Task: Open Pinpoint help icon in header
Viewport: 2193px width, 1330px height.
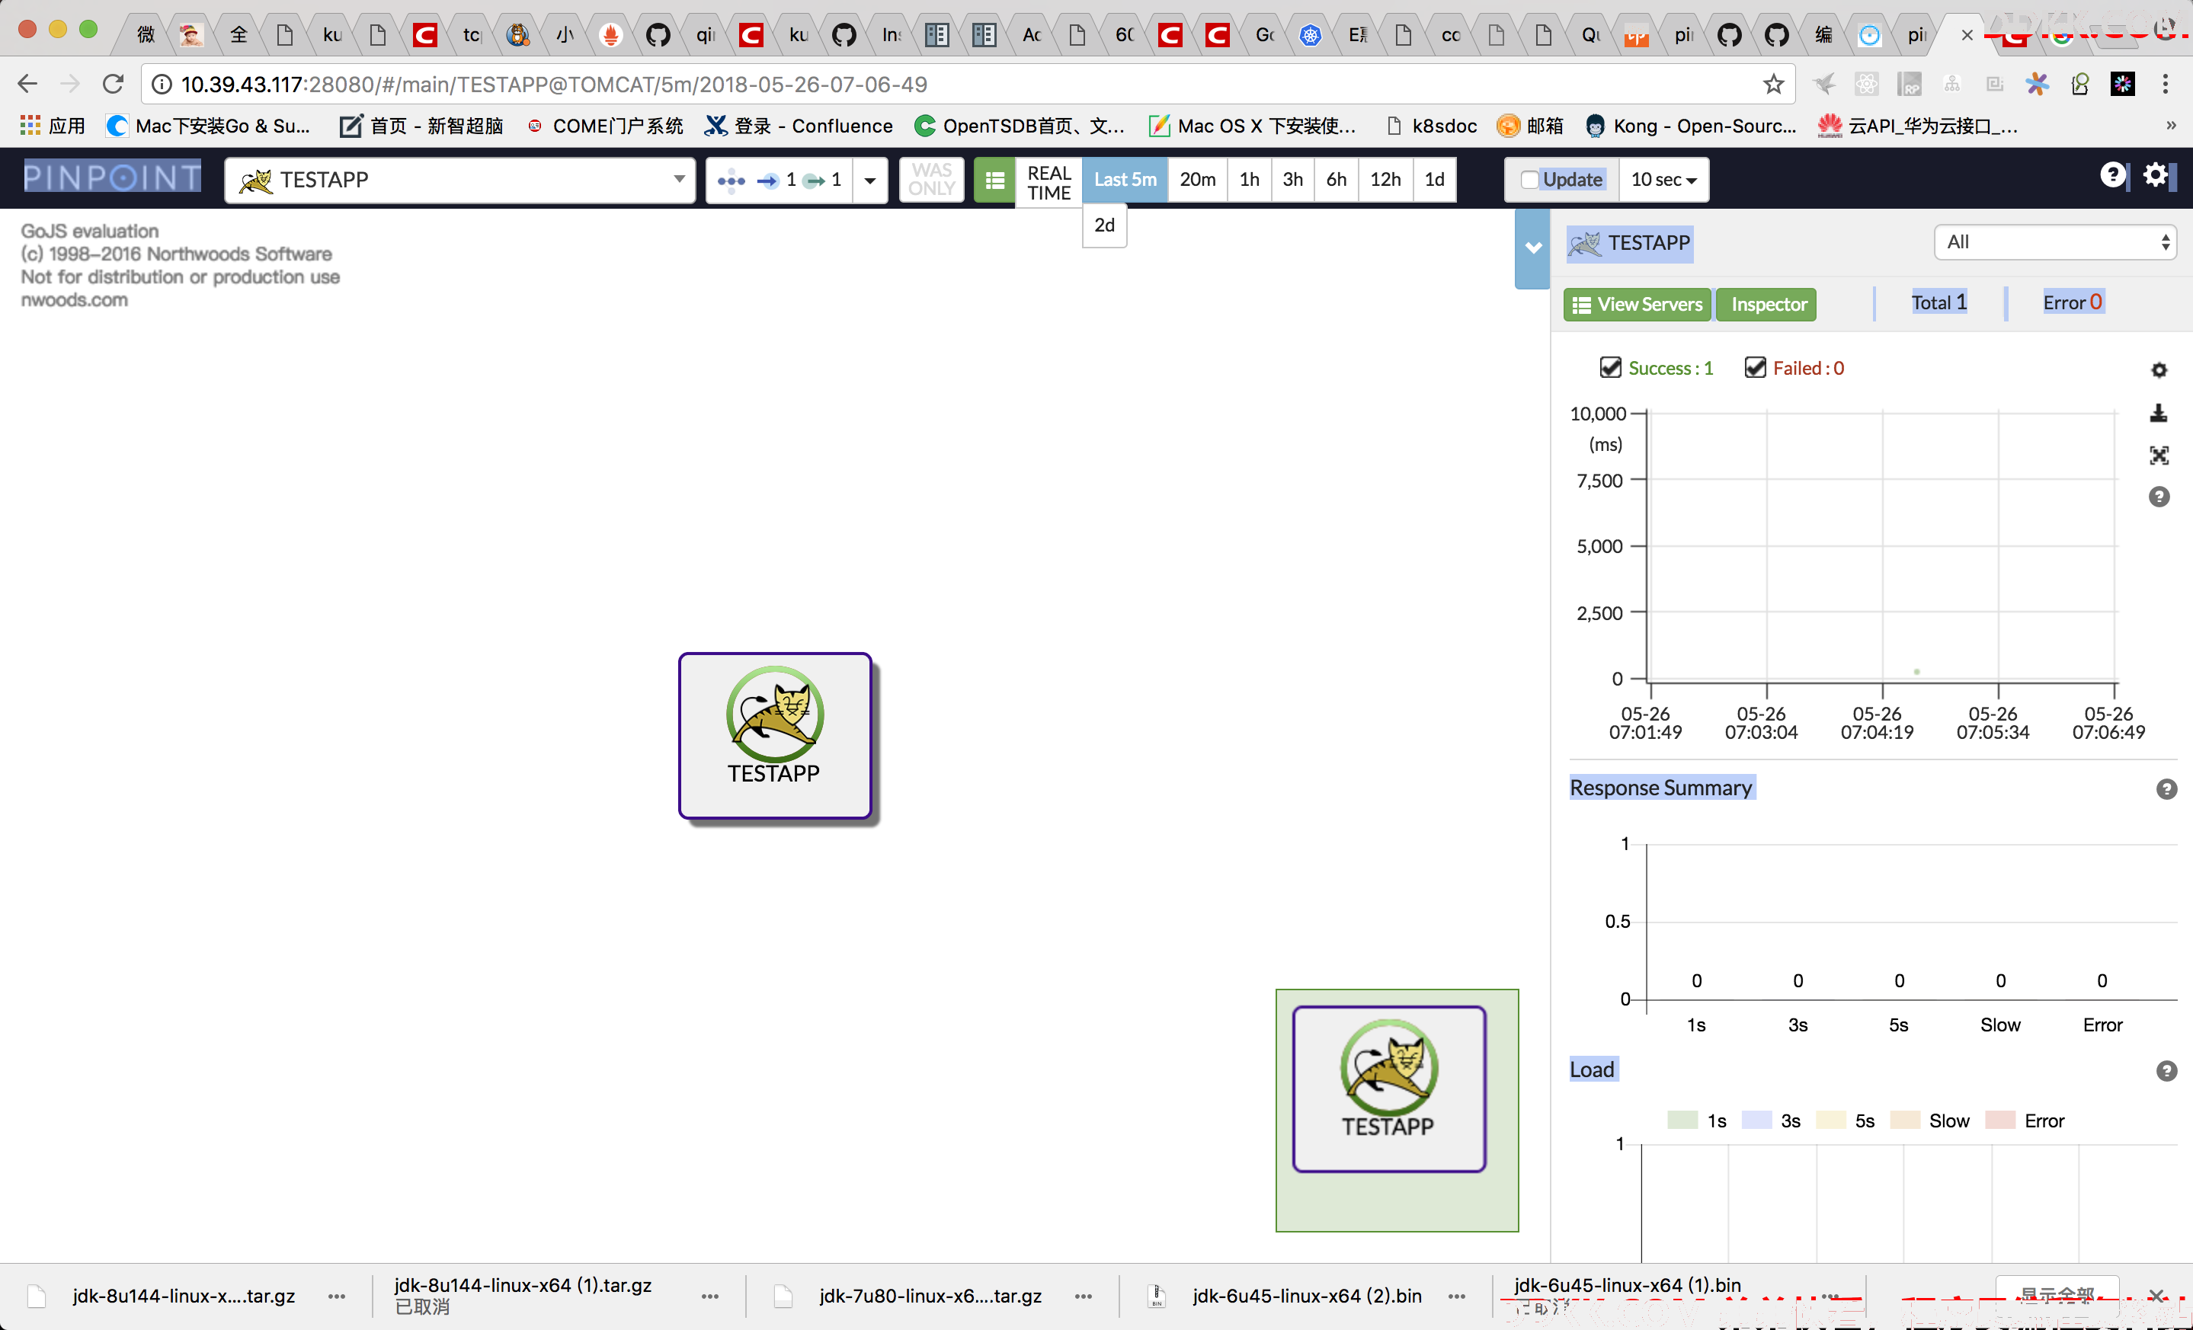Action: point(2112,175)
